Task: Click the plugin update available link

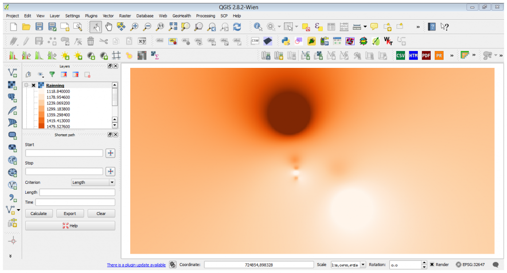Action: coord(136,265)
